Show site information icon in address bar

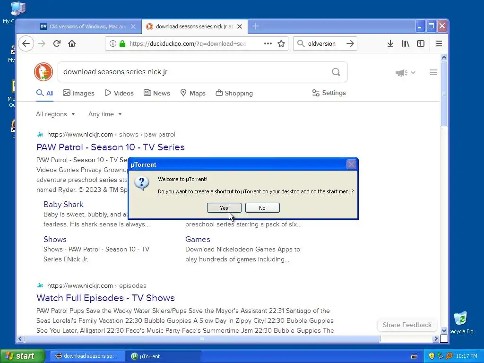pos(113,43)
